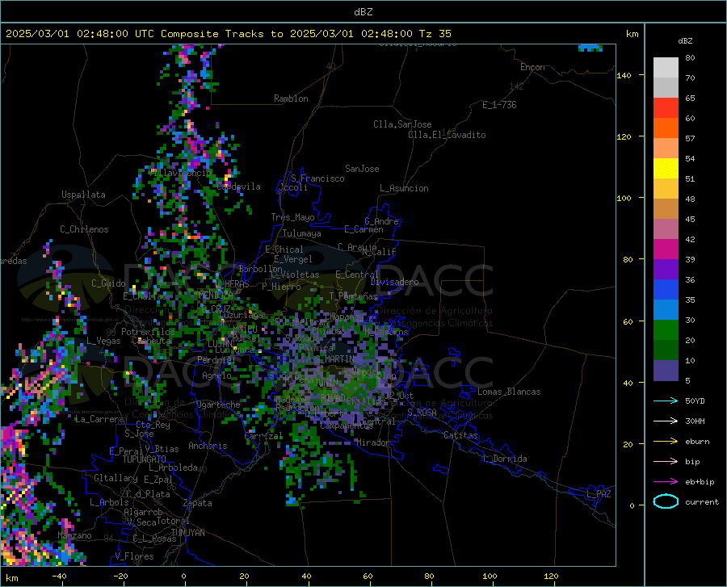
Task: Click the L_Dormida place label
Action: point(504,459)
